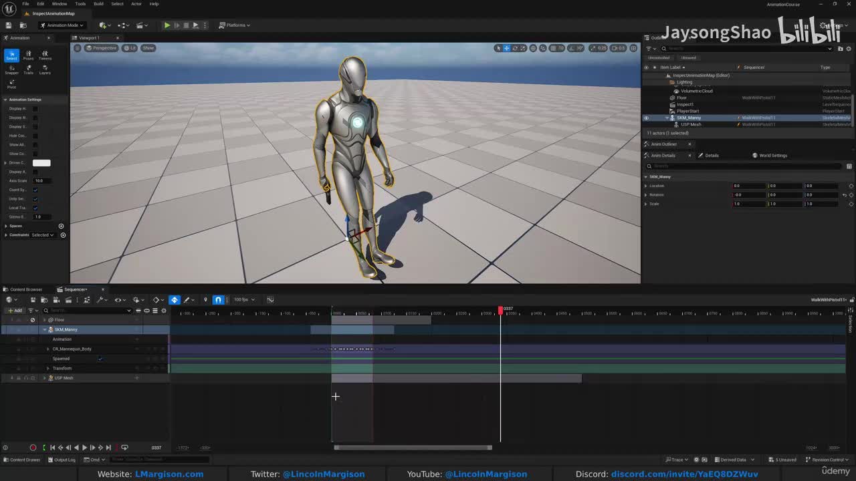
Task: Toggle SKM_Manny visibility eye in Outliner
Action: [646, 118]
